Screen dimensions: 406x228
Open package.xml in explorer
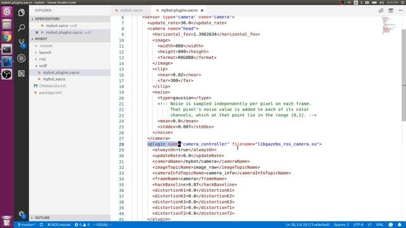pos(70,92)
